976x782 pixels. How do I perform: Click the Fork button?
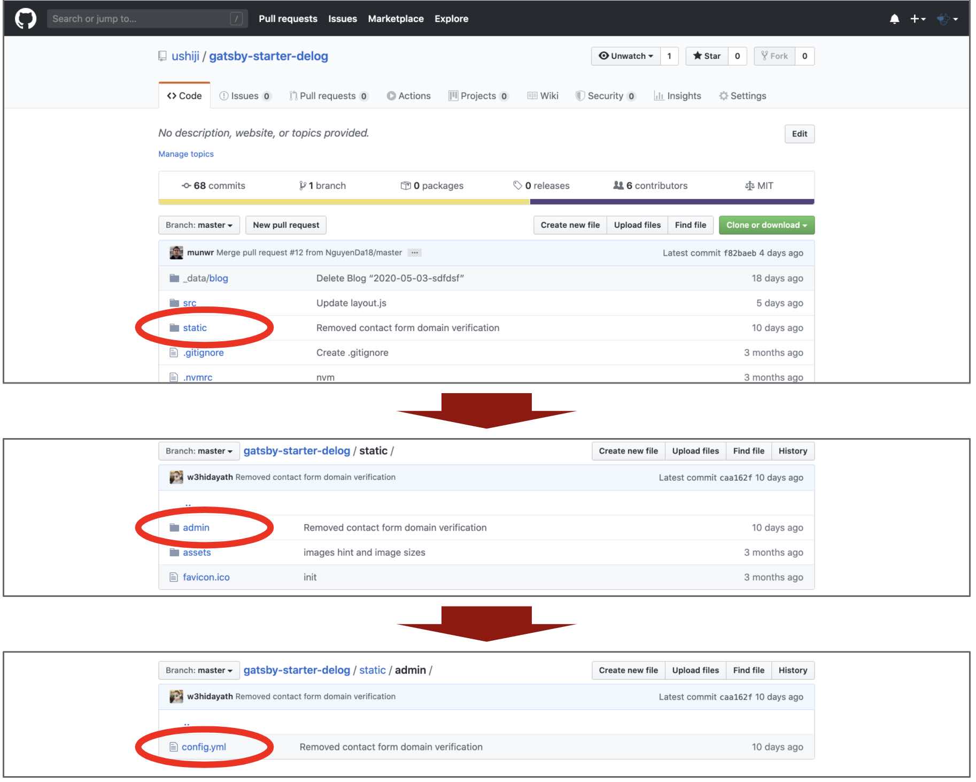click(x=774, y=56)
